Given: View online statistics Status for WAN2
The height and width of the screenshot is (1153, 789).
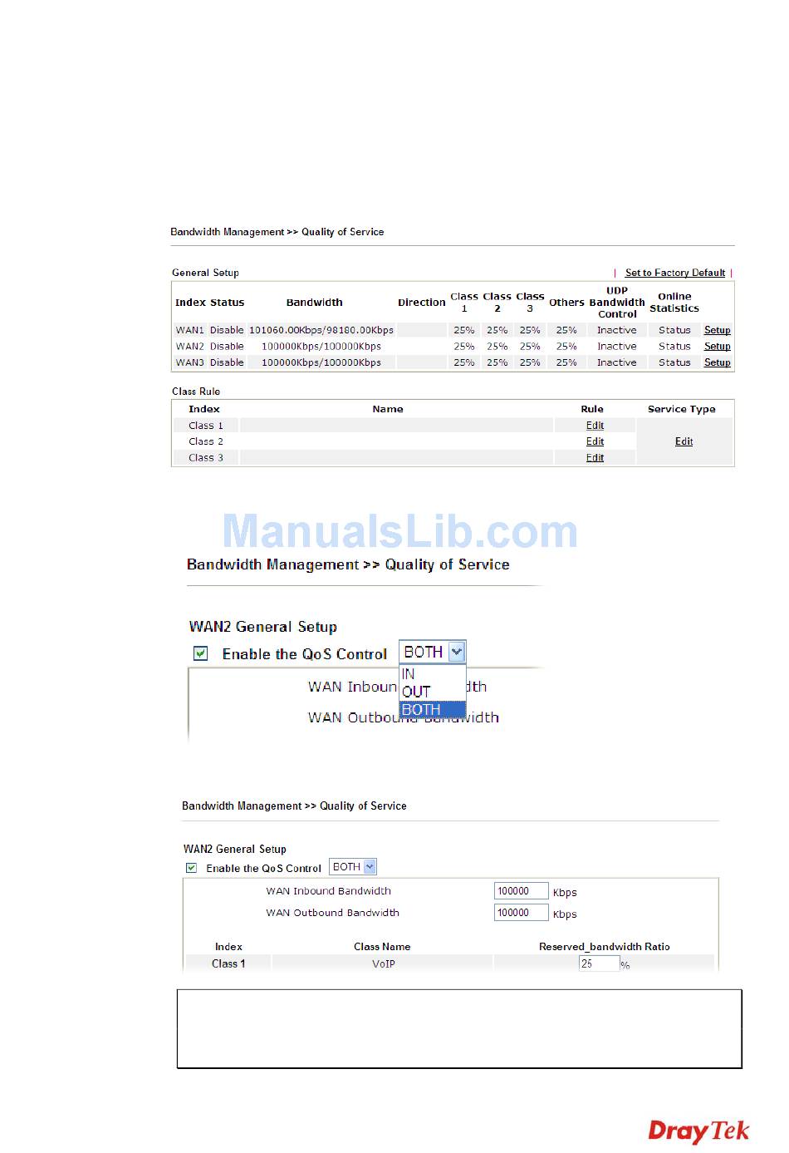Looking at the screenshot, I should pyautogui.click(x=674, y=347).
